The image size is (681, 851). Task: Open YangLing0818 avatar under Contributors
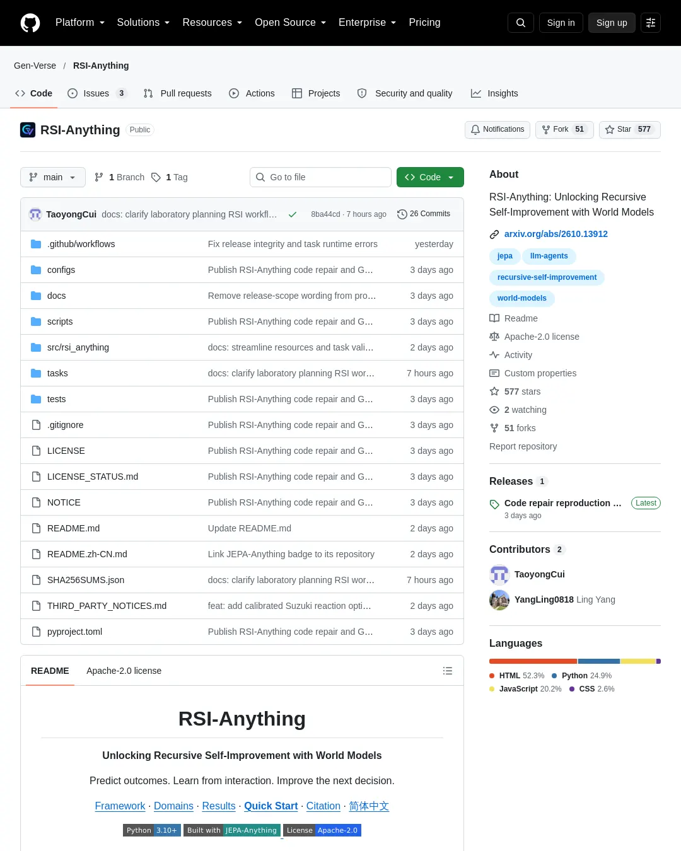(x=499, y=599)
